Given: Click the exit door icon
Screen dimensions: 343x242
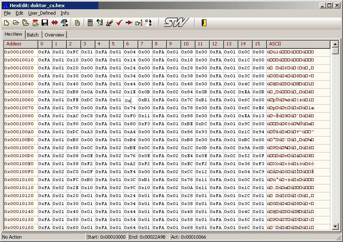Looking at the screenshot, I should tap(204, 23).
